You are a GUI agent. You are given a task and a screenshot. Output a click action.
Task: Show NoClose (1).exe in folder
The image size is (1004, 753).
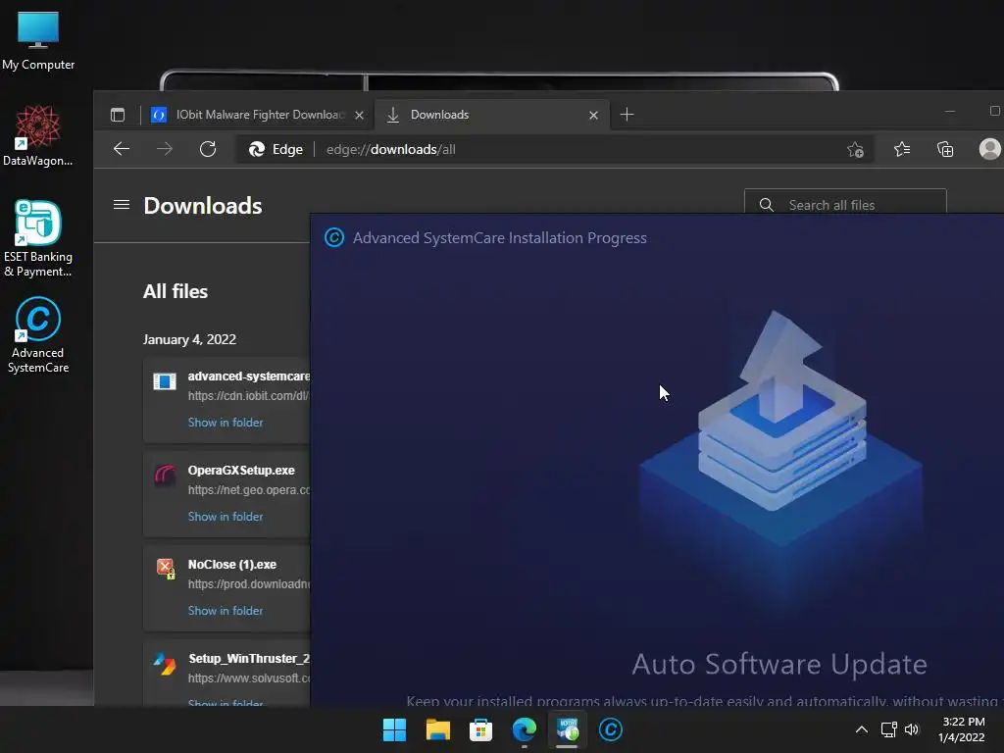226,611
